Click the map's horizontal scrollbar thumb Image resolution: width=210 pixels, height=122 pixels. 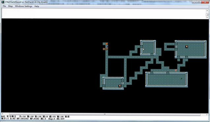[105, 114]
